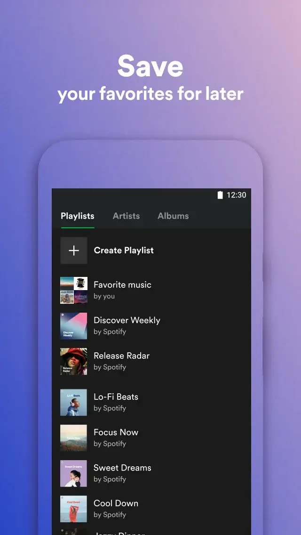
Task: Tap the Release Radar cover art
Action: pyautogui.click(x=74, y=361)
